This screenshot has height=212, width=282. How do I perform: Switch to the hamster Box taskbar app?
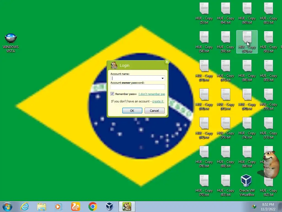click(127, 206)
